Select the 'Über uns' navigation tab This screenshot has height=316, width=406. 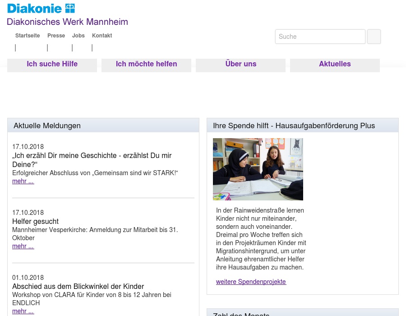pos(240,64)
